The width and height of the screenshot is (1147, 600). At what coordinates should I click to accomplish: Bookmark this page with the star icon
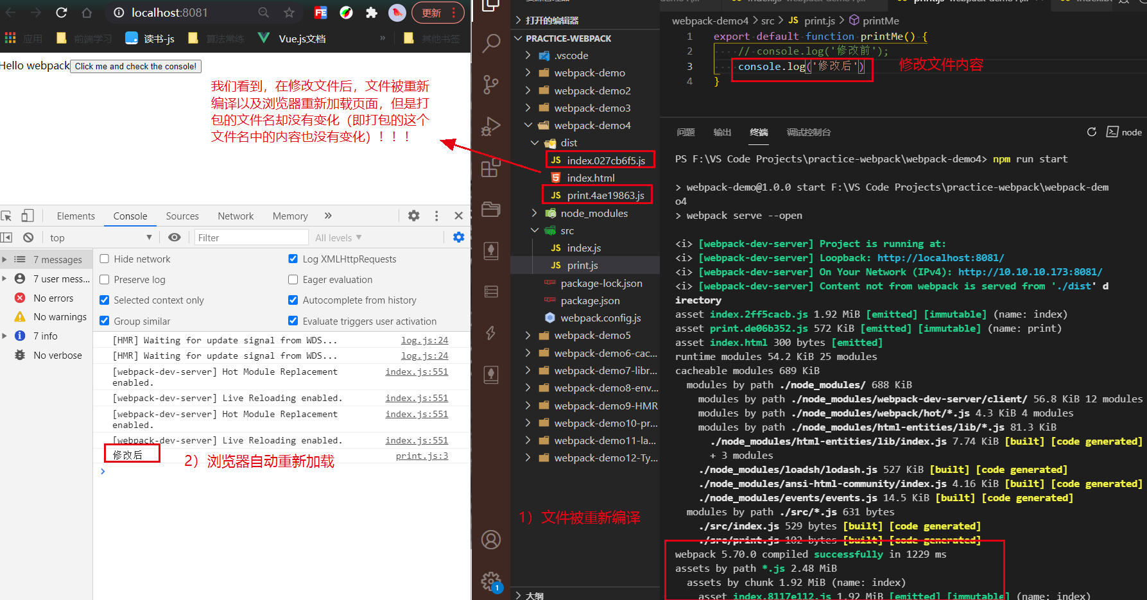tap(289, 12)
